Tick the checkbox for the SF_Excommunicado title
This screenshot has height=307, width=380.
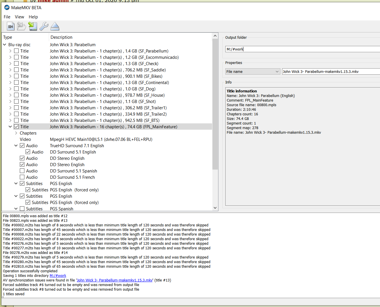pyautogui.click(x=16, y=57)
